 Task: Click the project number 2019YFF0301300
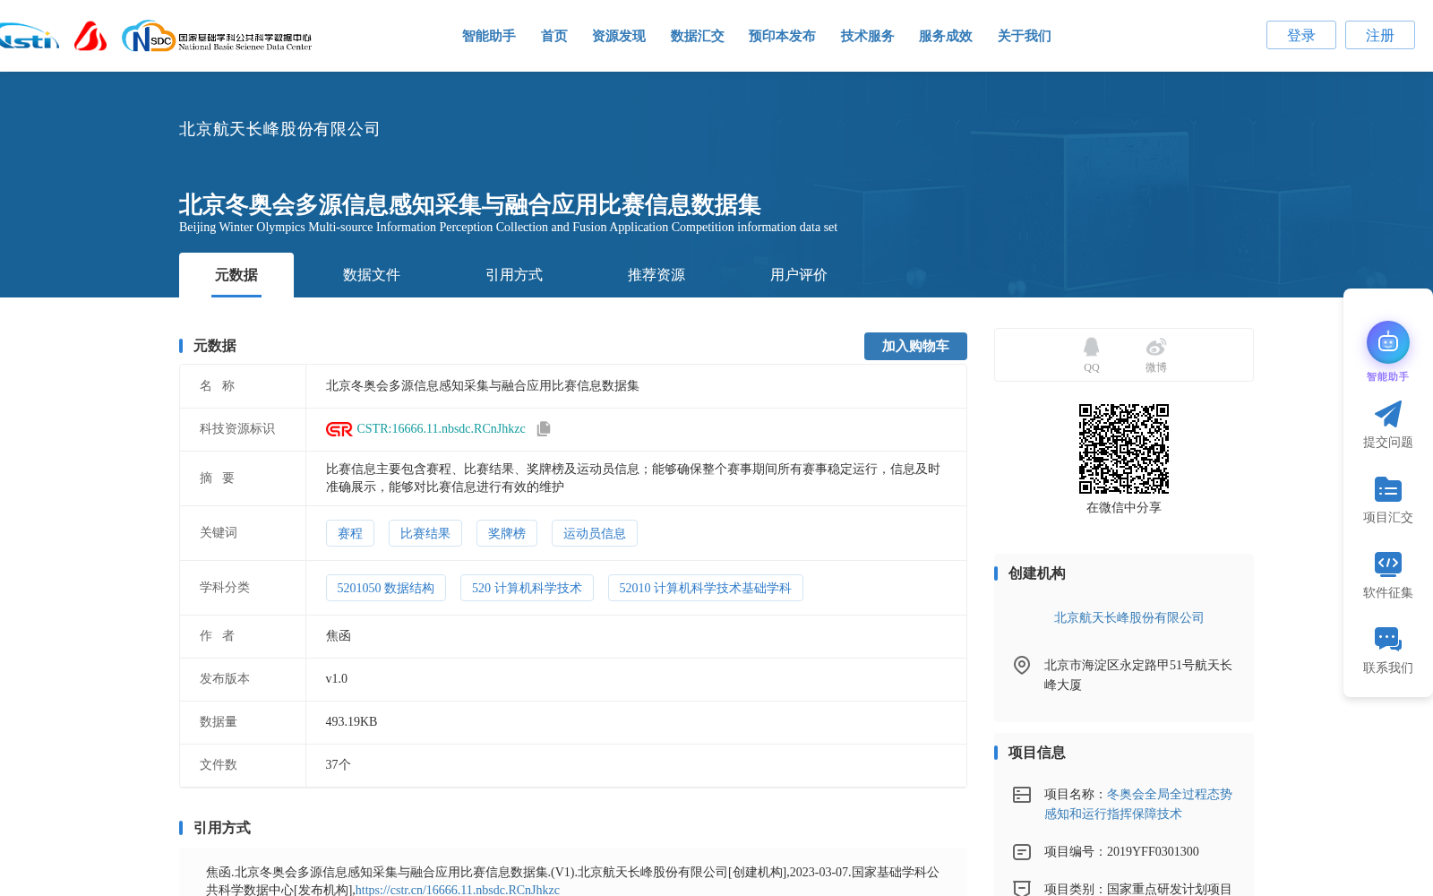pos(1153,852)
